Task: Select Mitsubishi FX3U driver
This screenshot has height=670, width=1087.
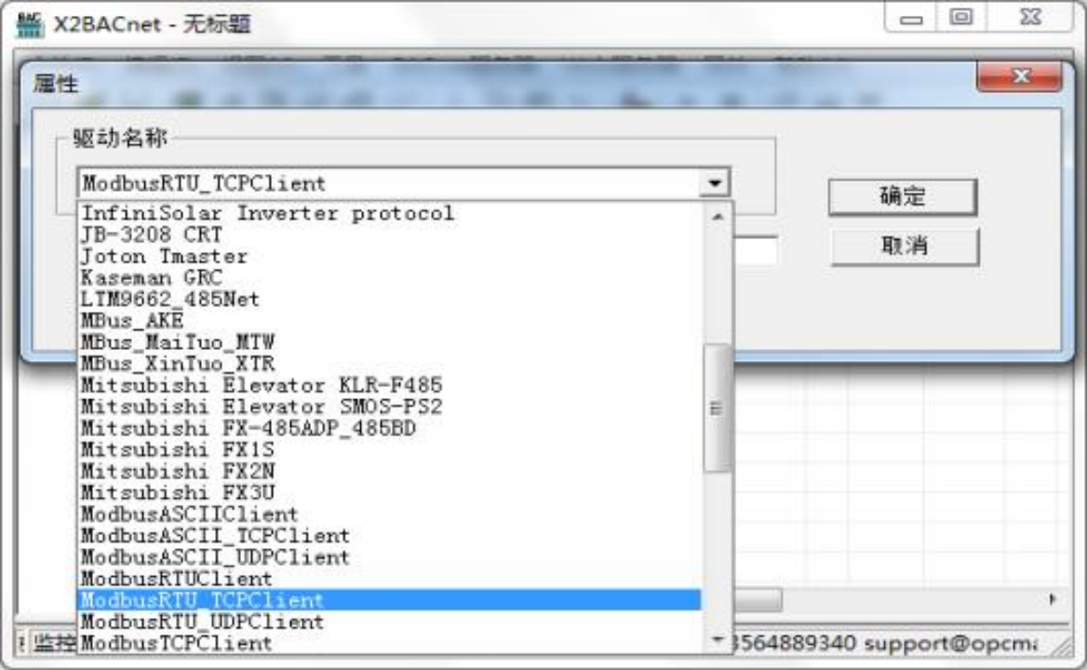Action: tap(390, 492)
